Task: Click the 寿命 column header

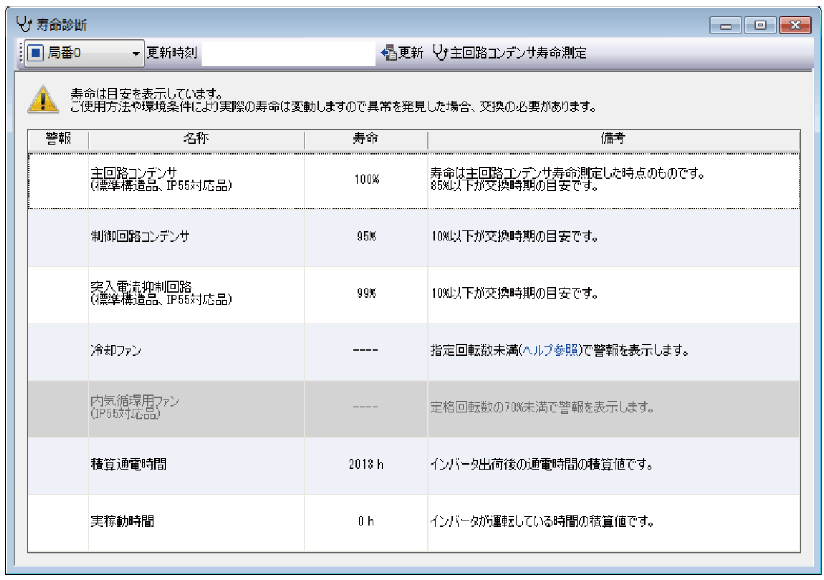Action: (366, 139)
